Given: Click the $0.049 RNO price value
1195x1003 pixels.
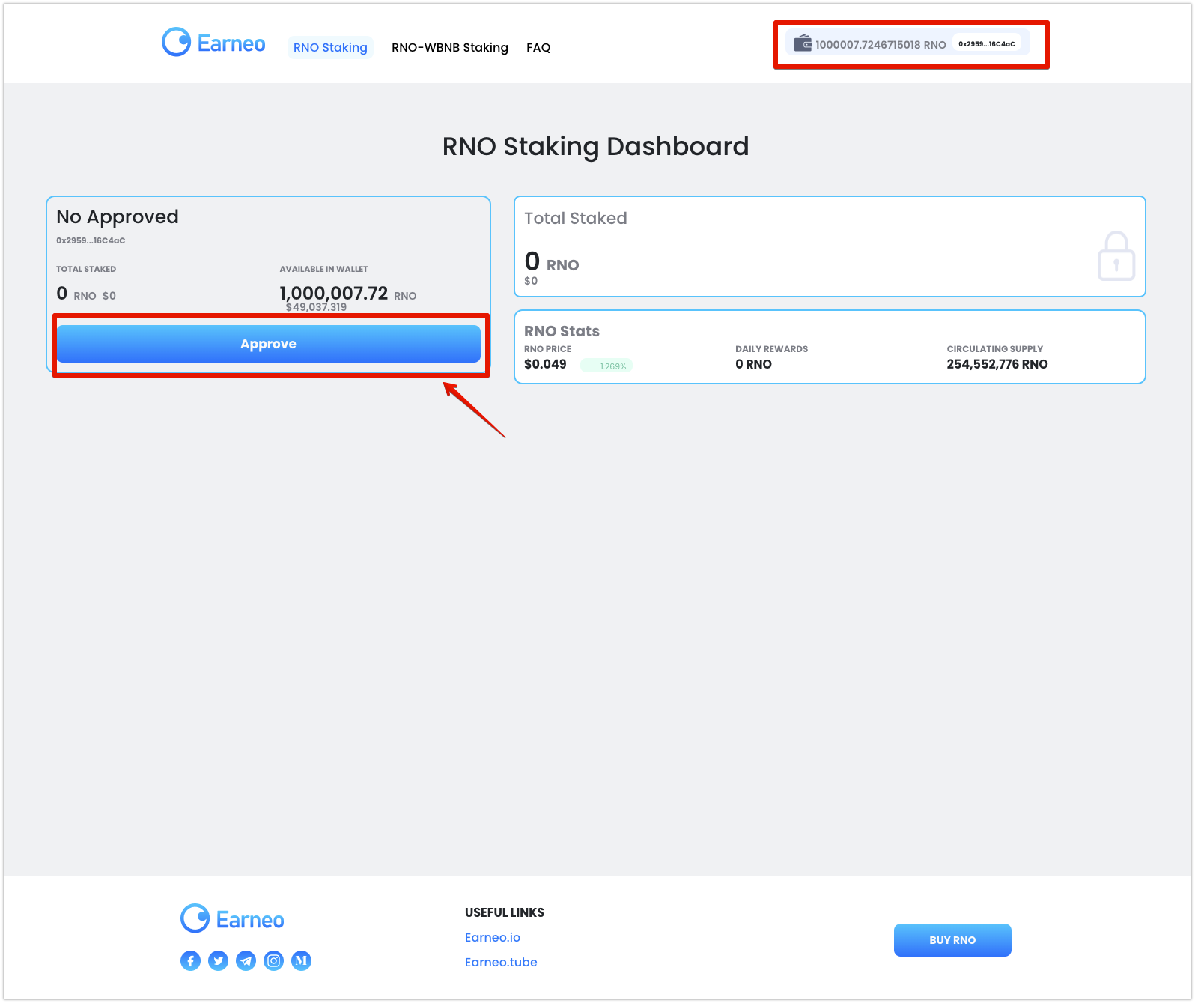Looking at the screenshot, I should point(545,364).
